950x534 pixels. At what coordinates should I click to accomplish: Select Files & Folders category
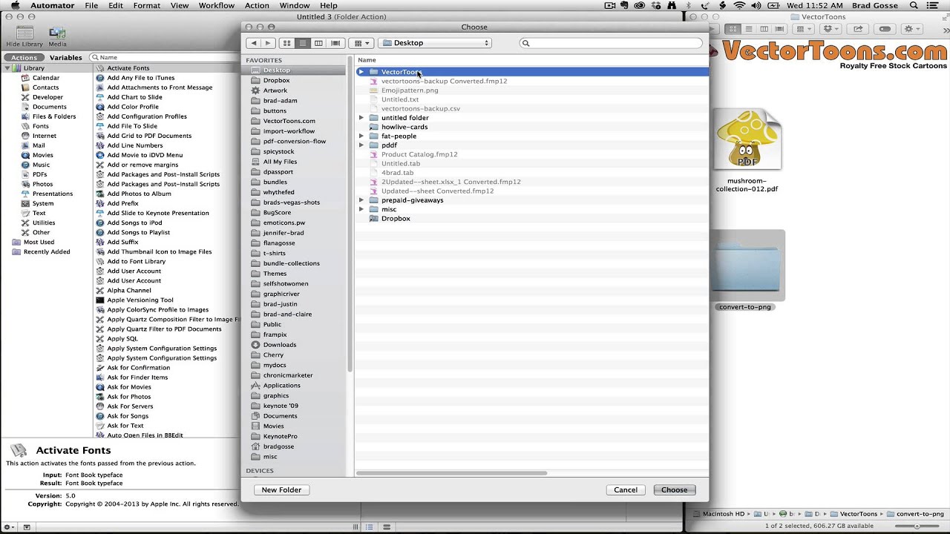pos(54,116)
